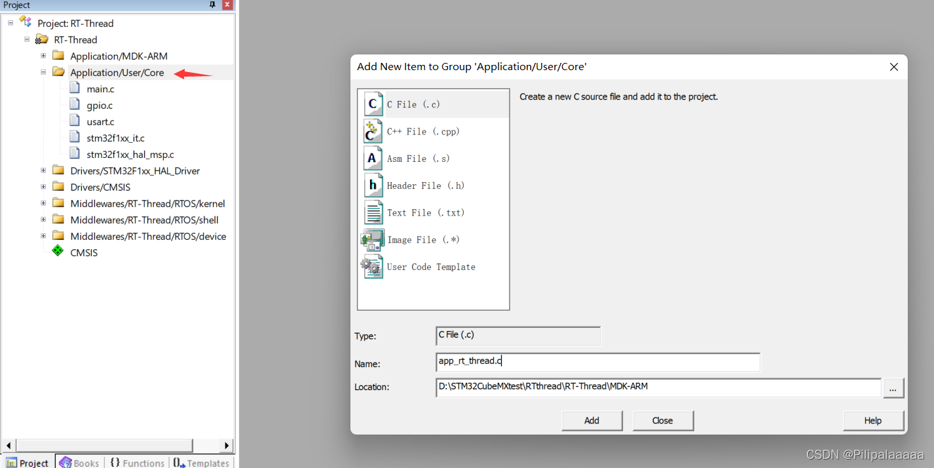
Task: Click the Drivers/CMSIS folder icon
Action: tap(58, 187)
